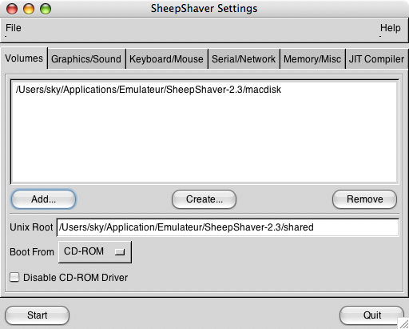Switch to the Serial/Network tab
409x329 pixels.
244,58
